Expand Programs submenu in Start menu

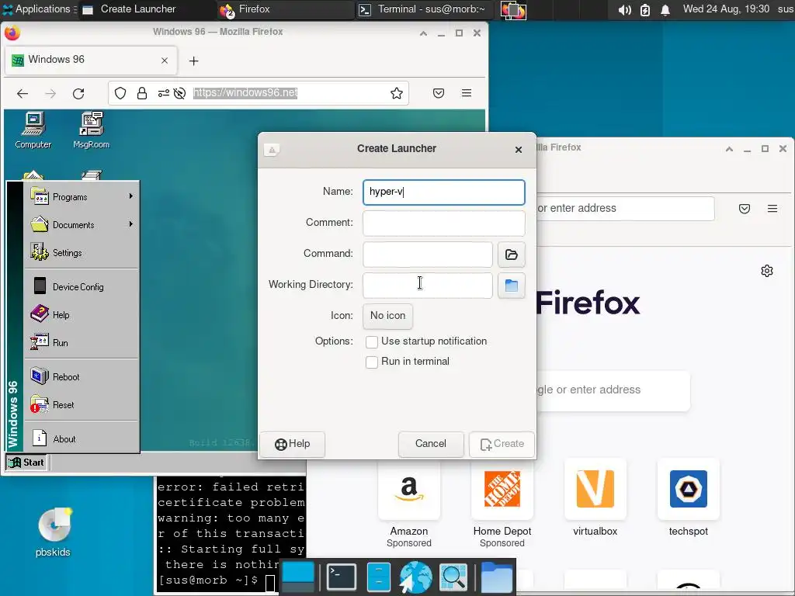(81, 196)
